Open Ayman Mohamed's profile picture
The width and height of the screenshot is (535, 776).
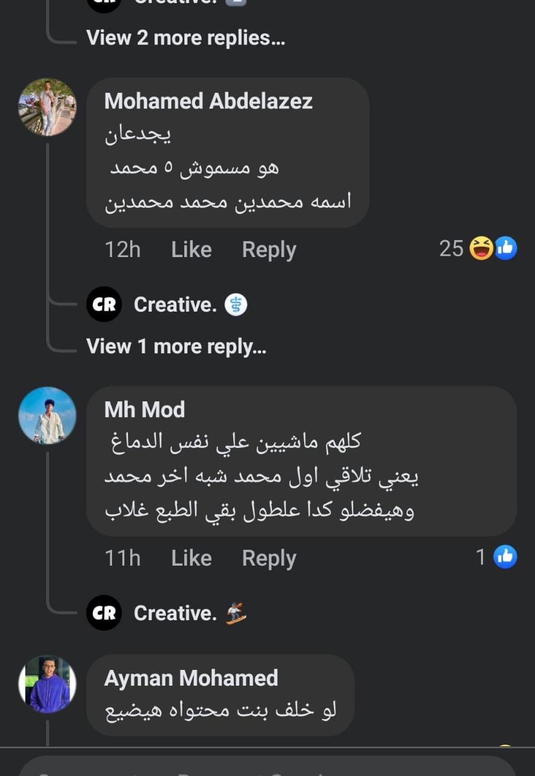tap(47, 684)
